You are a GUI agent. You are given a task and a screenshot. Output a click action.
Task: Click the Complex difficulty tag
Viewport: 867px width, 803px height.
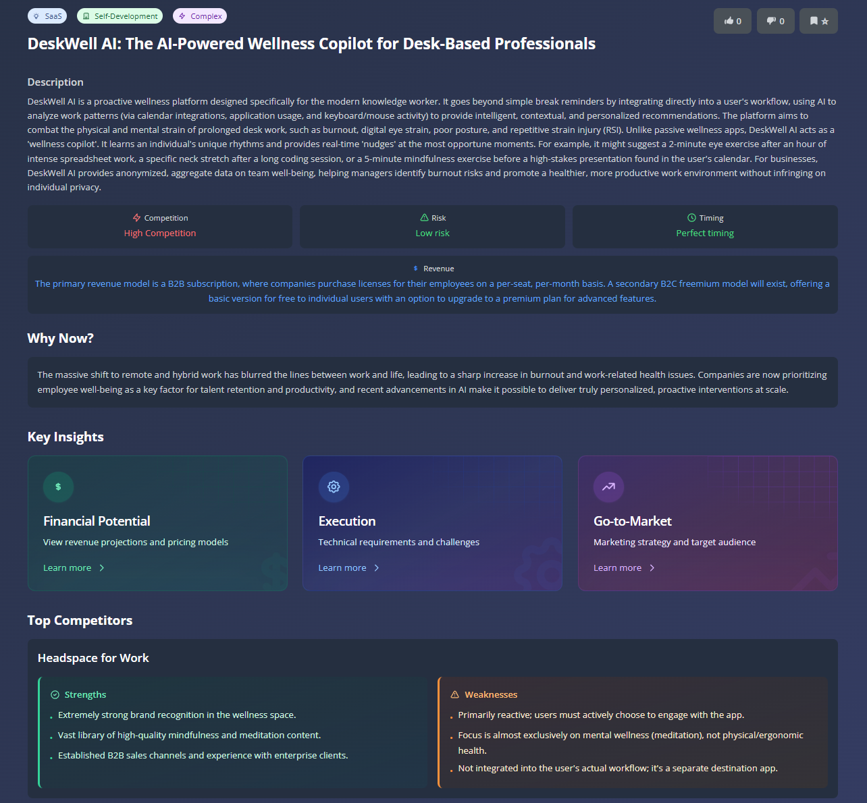tap(200, 16)
